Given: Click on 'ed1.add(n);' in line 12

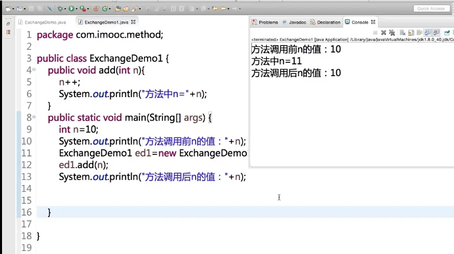Looking at the screenshot, I should pyautogui.click(x=83, y=165).
